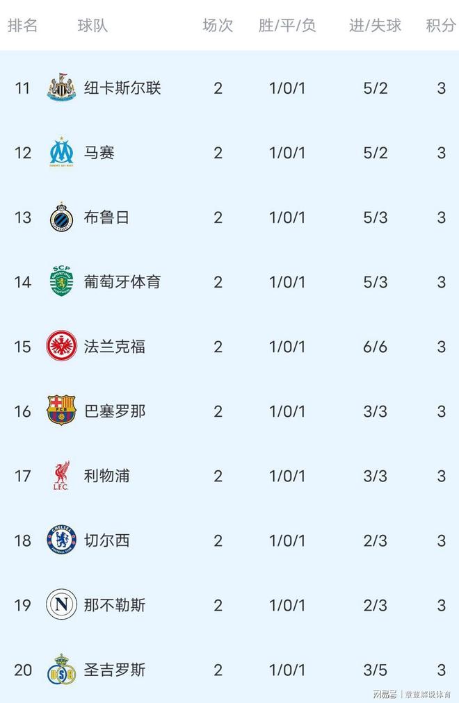Click the Newcastle United club crest
This screenshot has height=703, width=459.
pyautogui.click(x=61, y=88)
